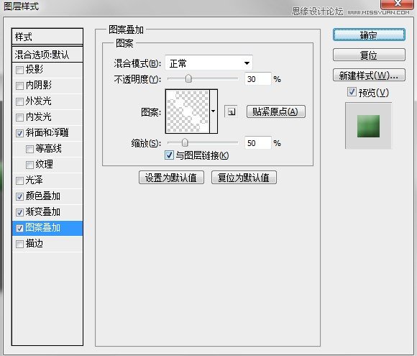Click 设置为默认值 button
This screenshot has height=356, width=417.
click(x=171, y=178)
